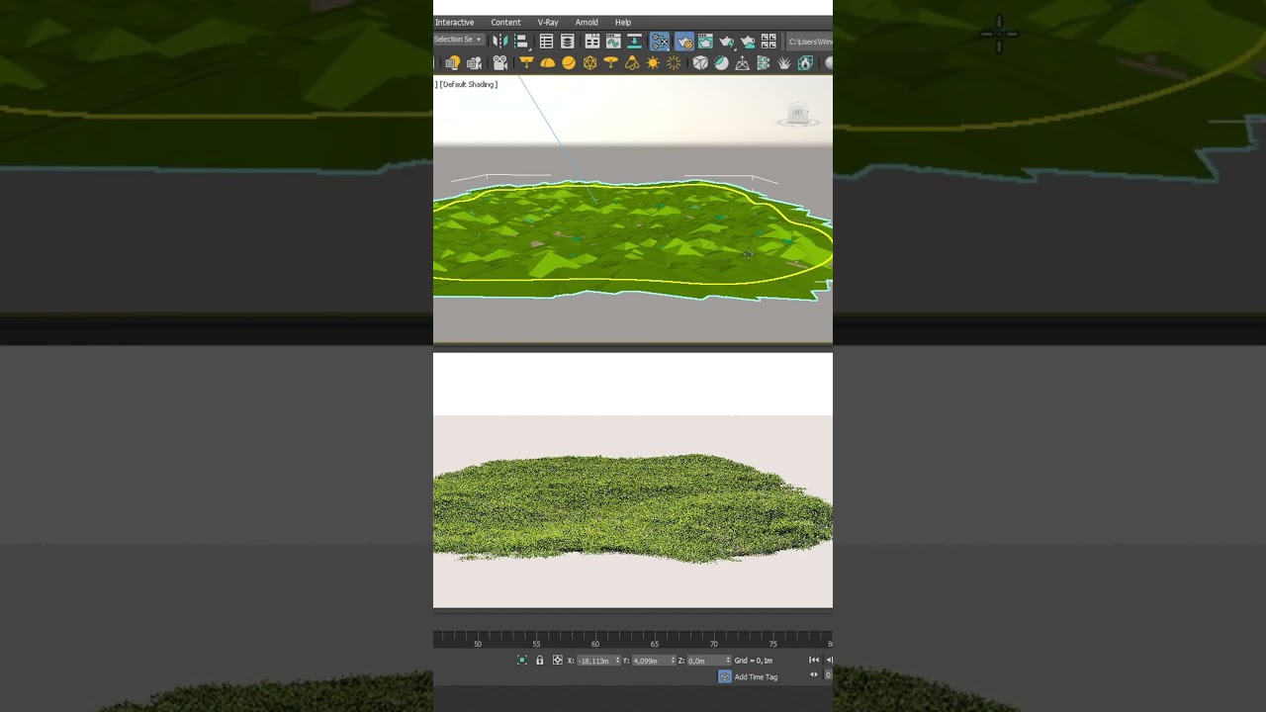
Task: Click the Y coordinate spinner arrows
Action: click(674, 661)
